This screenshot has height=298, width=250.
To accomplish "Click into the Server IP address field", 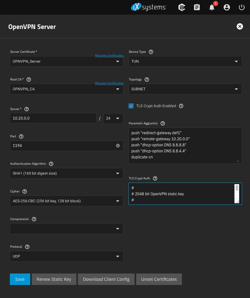I will tap(53, 118).
